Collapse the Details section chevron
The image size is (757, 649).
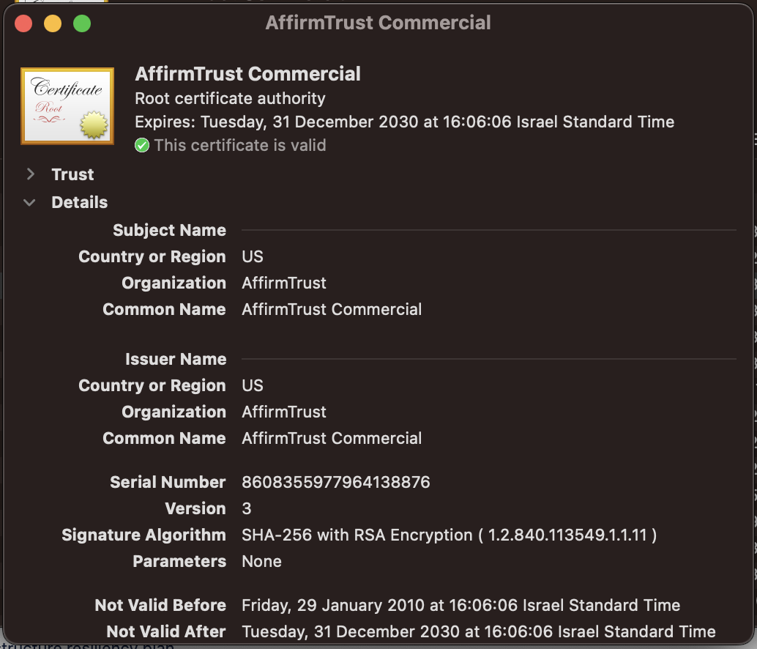[30, 203]
